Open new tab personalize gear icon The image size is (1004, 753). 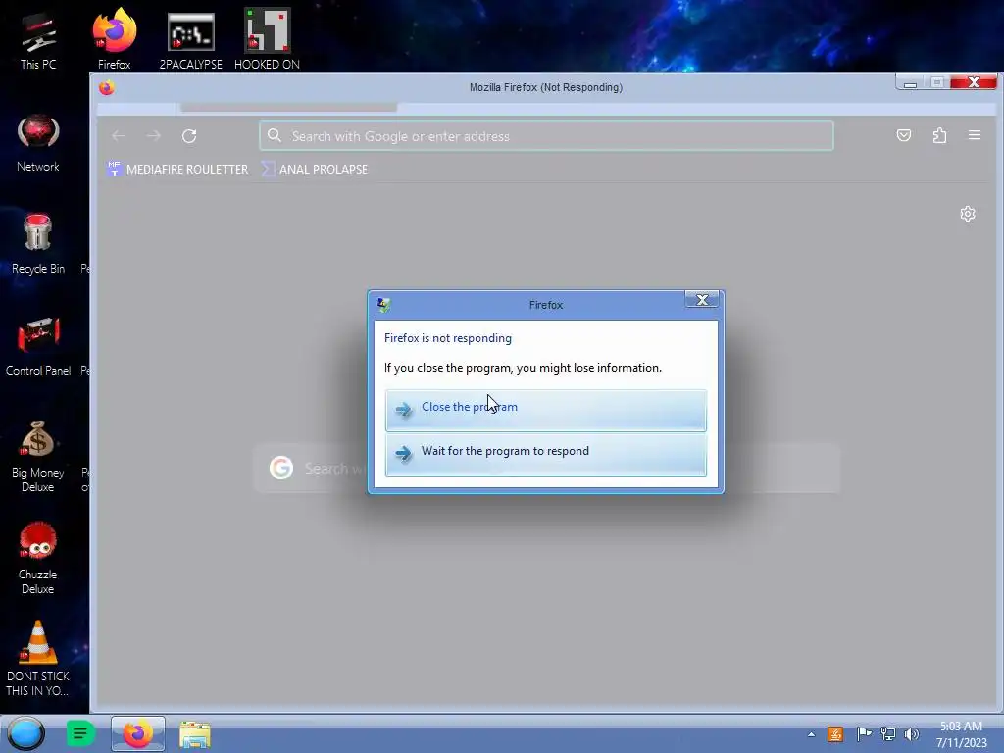tap(968, 214)
